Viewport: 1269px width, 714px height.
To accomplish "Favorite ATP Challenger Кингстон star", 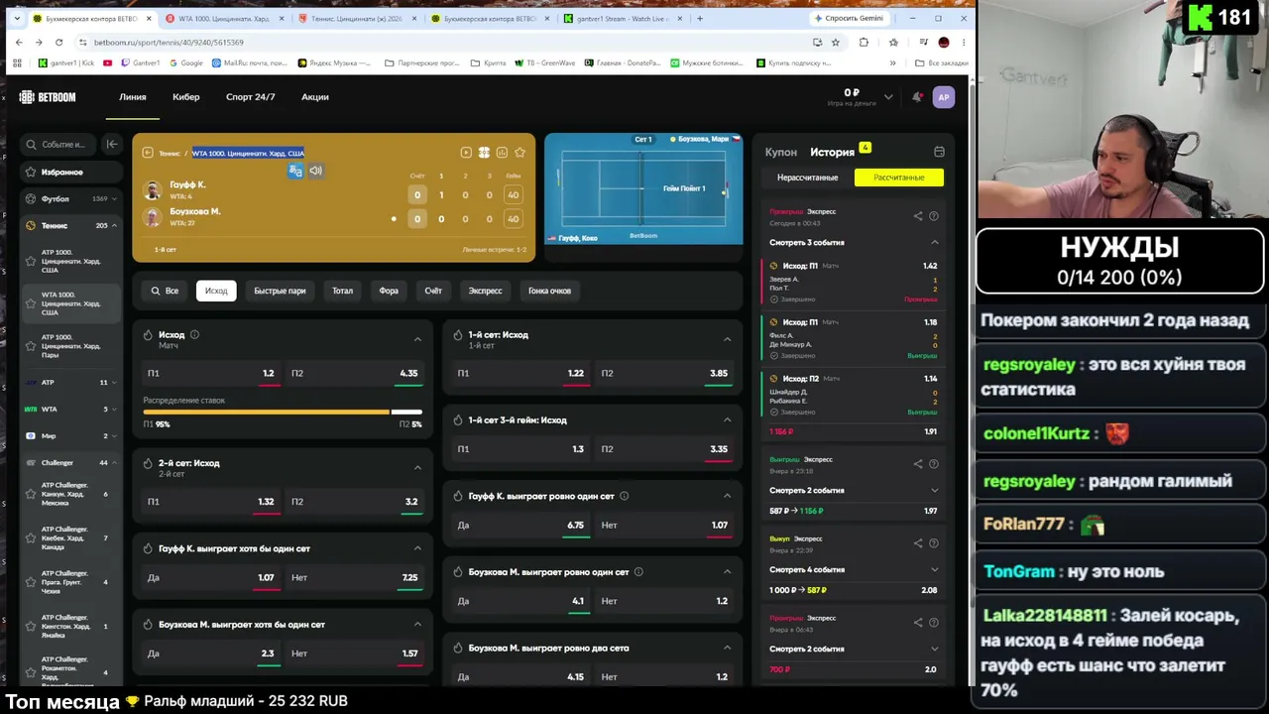I will (30, 626).
